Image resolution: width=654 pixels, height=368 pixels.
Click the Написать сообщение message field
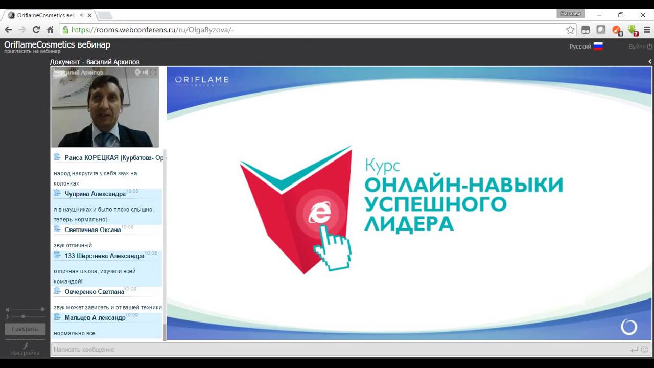pyautogui.click(x=337, y=350)
